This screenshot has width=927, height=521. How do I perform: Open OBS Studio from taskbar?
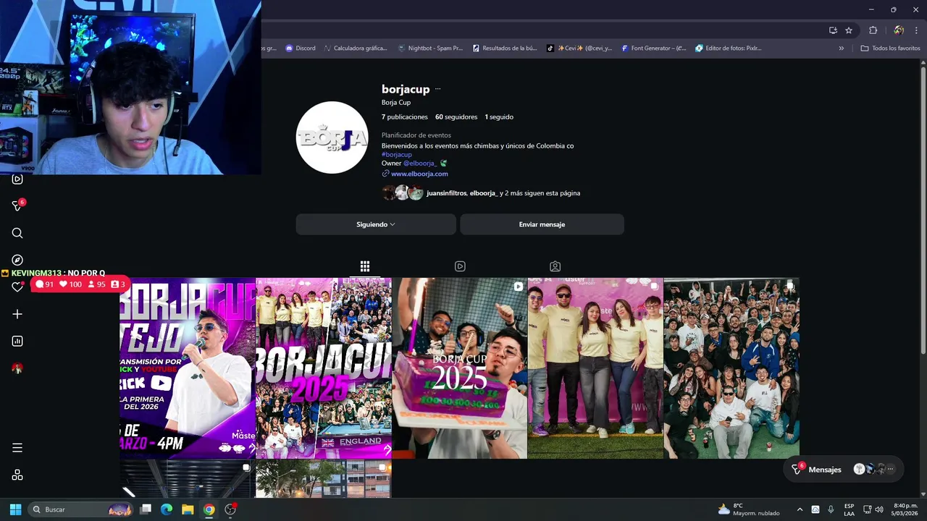click(x=230, y=509)
